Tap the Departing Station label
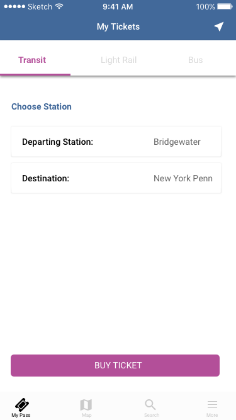This screenshot has height=420, width=236. (x=57, y=142)
